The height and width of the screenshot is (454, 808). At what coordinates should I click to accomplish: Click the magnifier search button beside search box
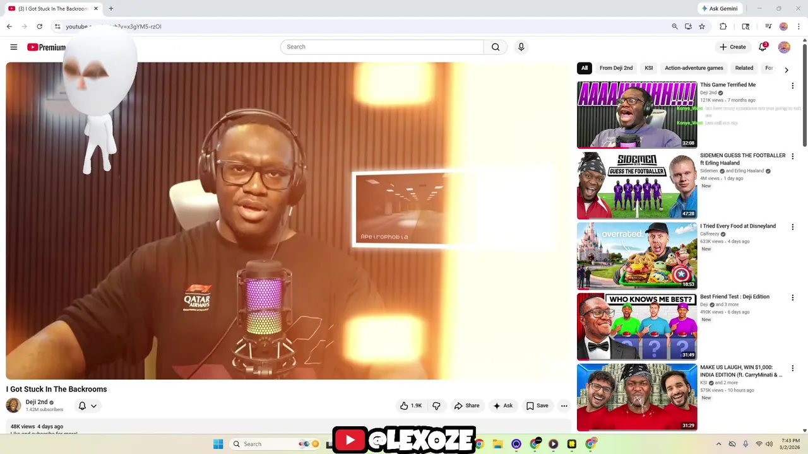coord(496,47)
